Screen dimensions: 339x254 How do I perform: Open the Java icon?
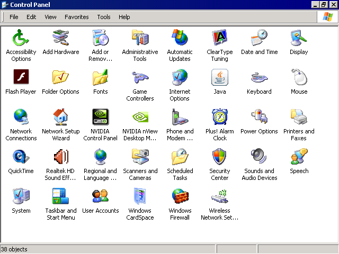click(x=220, y=77)
